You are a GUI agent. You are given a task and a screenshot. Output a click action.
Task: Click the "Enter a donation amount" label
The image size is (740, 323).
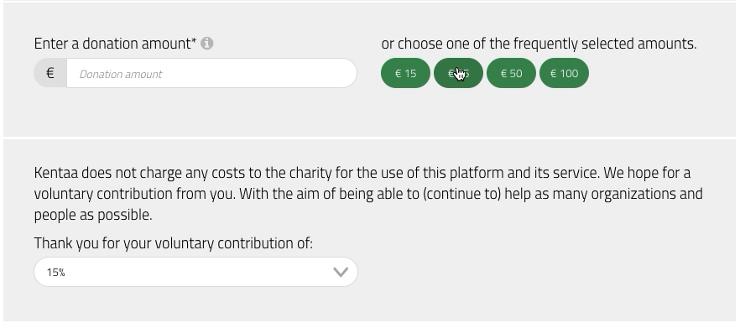[112, 44]
